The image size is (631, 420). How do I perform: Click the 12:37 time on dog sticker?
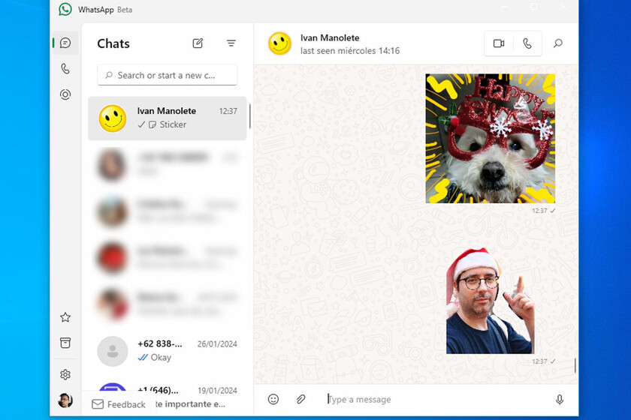click(539, 211)
